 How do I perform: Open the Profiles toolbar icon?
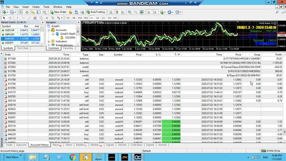[13, 12]
